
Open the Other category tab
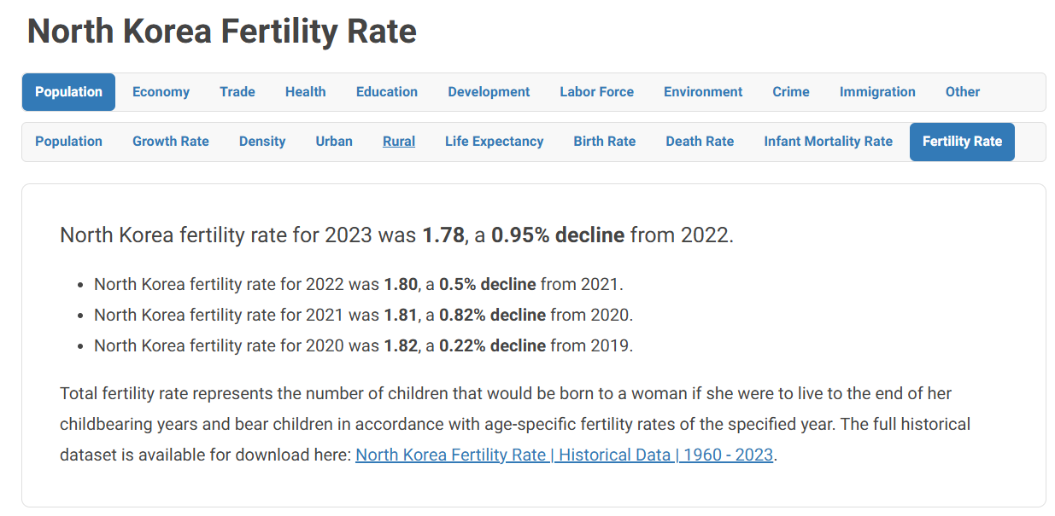point(963,92)
